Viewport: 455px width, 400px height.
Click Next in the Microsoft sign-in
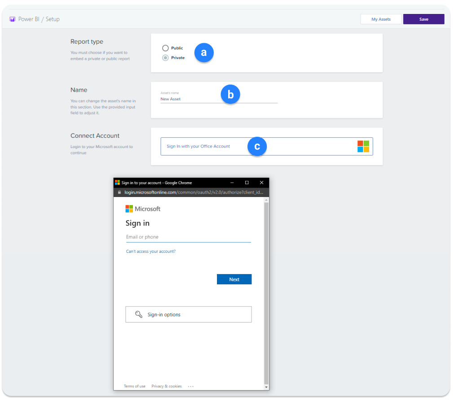coord(234,279)
